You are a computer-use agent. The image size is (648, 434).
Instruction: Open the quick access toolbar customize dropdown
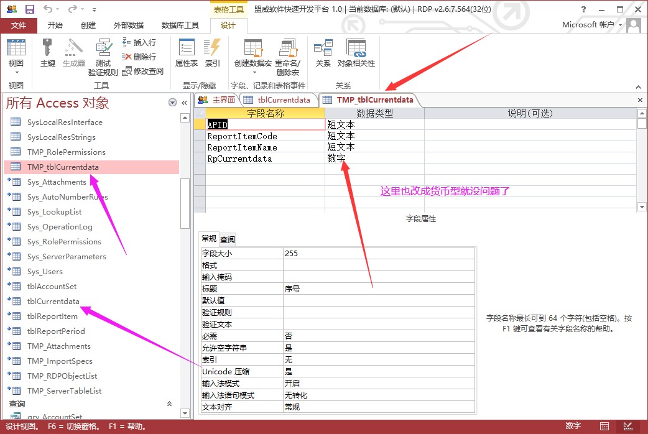coord(95,9)
